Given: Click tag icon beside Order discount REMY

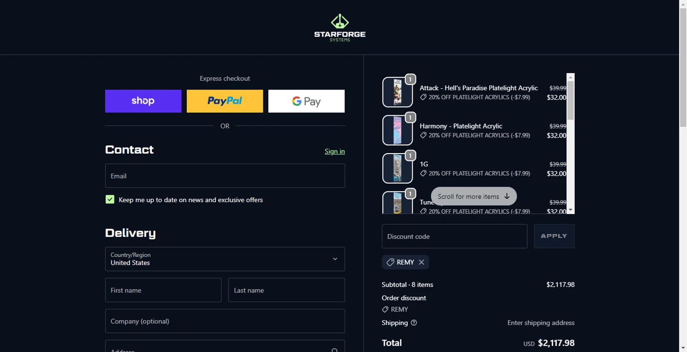Looking at the screenshot, I should pyautogui.click(x=385, y=309).
